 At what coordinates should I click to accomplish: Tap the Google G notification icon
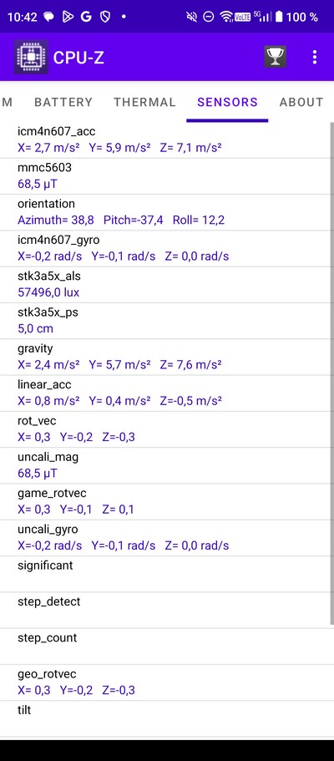click(x=86, y=17)
